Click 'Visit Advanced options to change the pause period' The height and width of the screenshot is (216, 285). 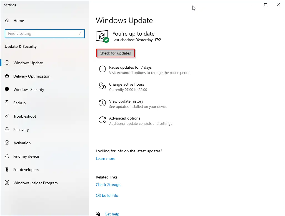150,73
